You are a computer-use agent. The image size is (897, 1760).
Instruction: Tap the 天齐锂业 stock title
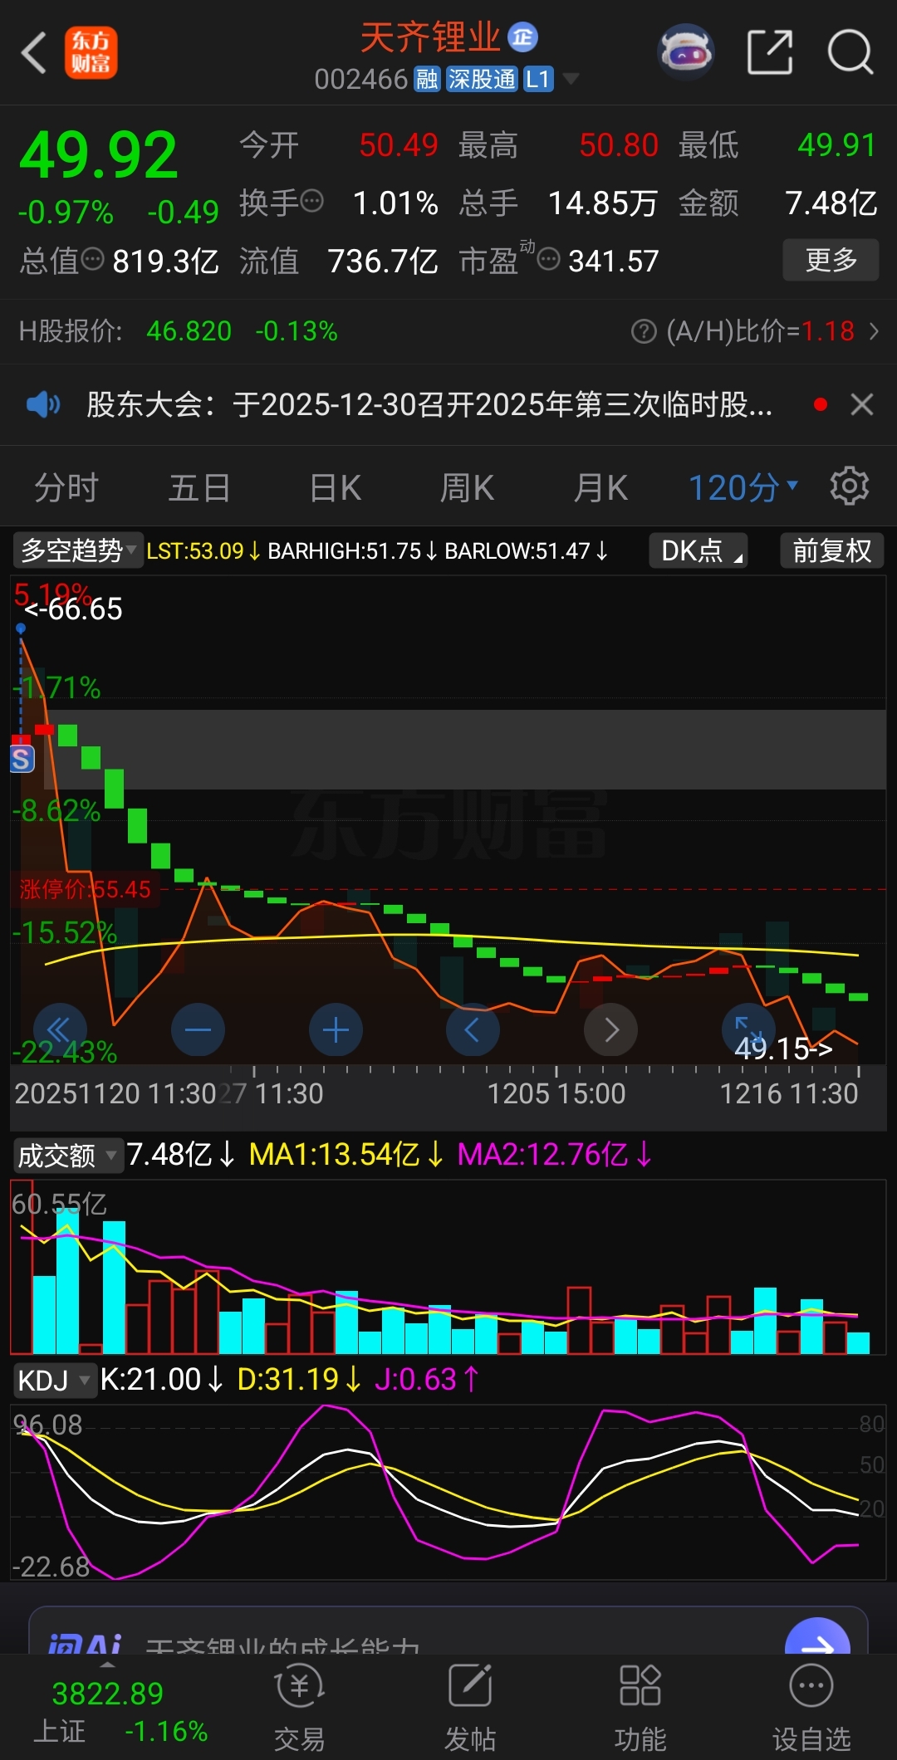430,37
